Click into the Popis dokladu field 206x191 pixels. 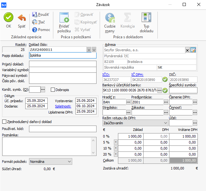[x=63, y=55]
